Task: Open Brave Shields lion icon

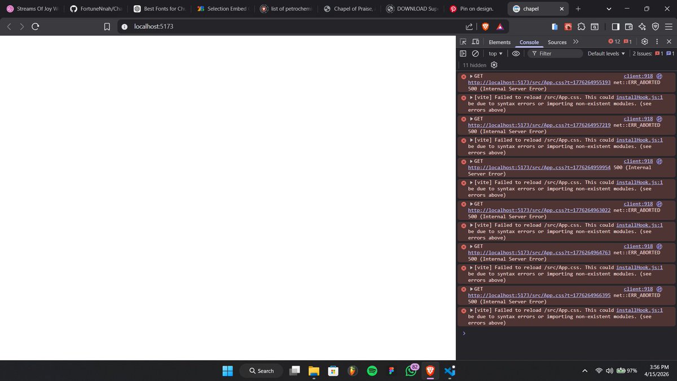Action: [486, 27]
